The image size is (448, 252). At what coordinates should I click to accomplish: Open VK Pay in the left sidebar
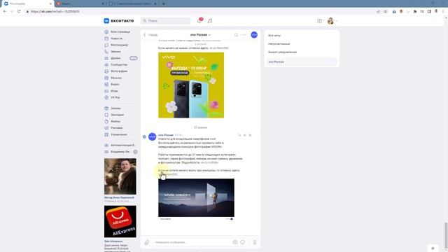point(115,97)
